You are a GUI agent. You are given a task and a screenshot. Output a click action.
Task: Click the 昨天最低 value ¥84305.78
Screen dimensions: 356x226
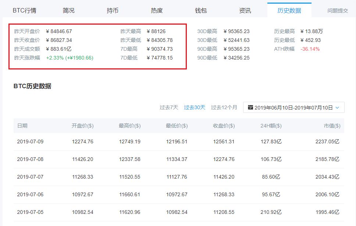[160, 40]
